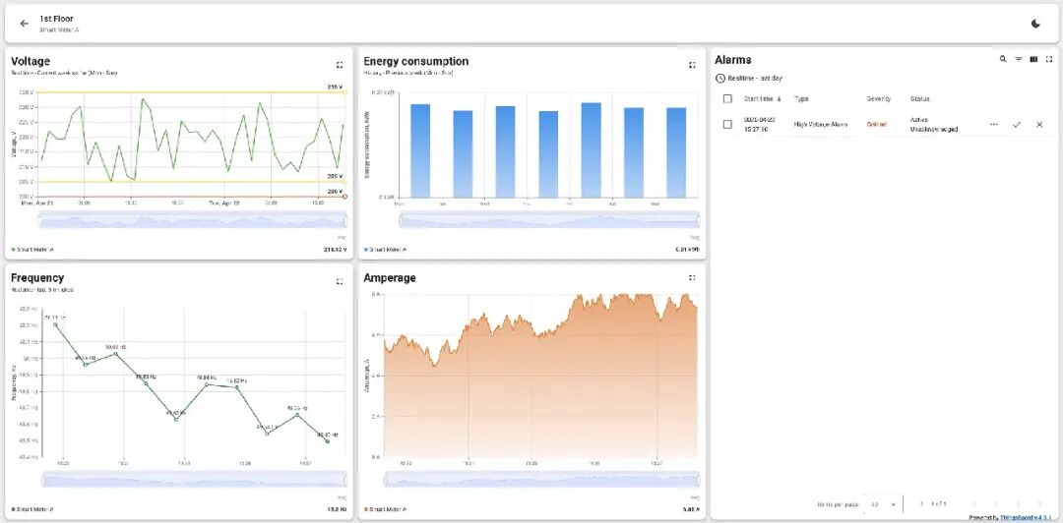Toggle the select-all alarms checkbox in header

(x=727, y=99)
